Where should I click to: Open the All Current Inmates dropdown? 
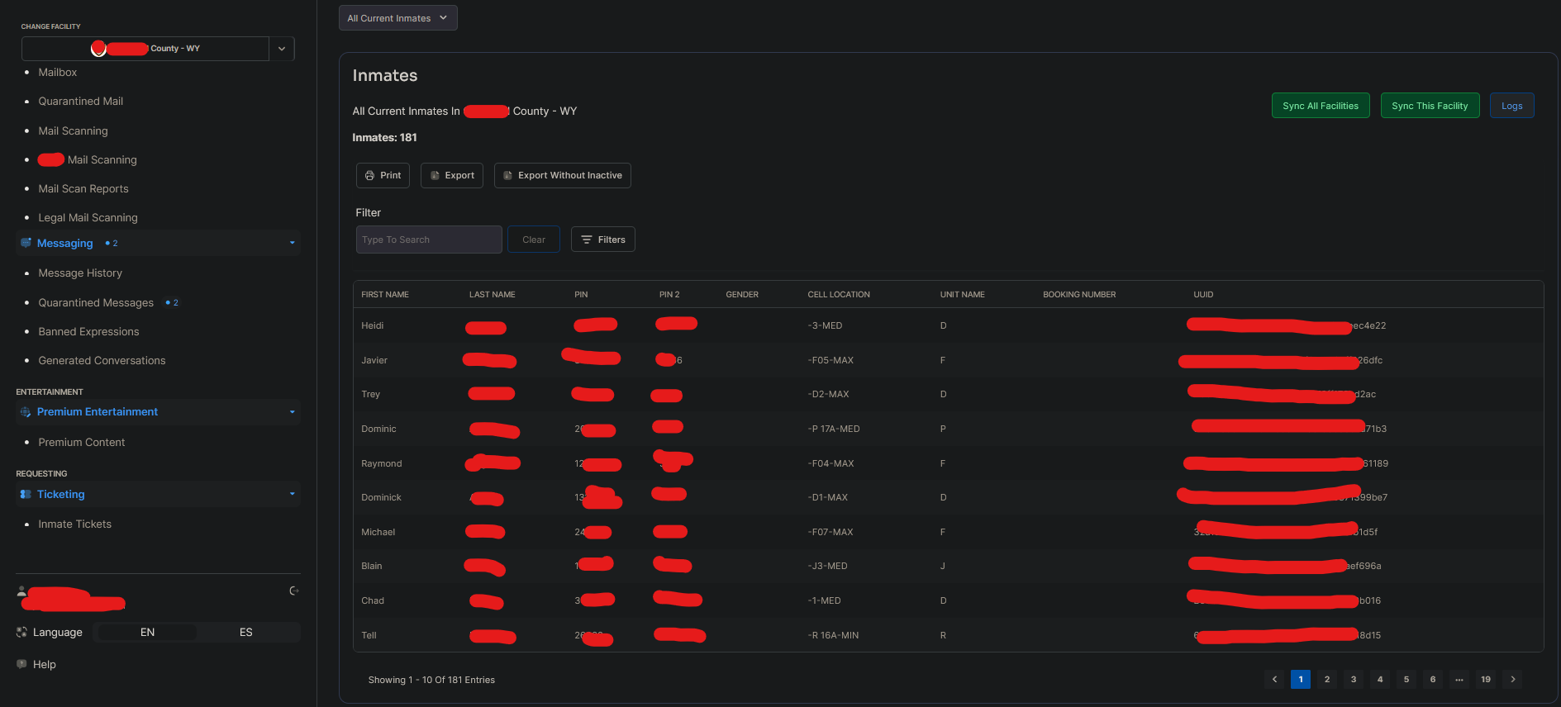[397, 18]
